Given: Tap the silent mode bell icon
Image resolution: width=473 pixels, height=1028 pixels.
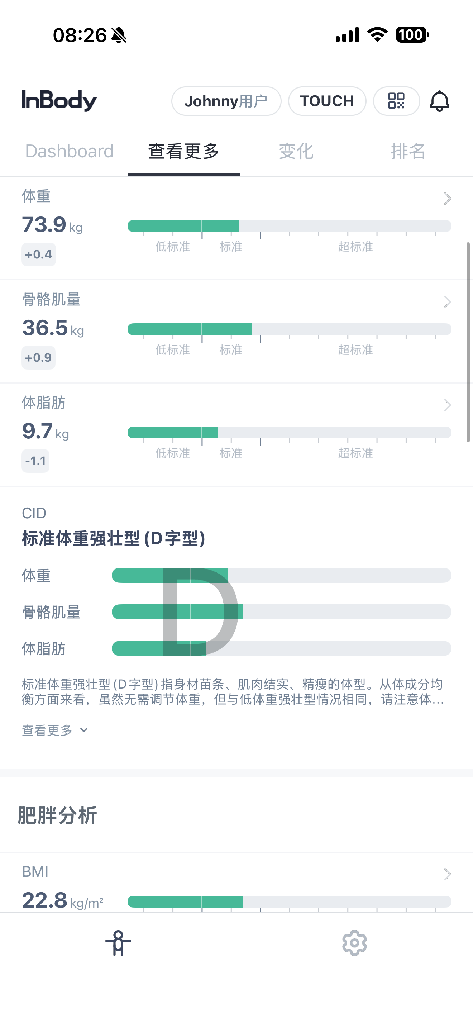Looking at the screenshot, I should click(x=119, y=35).
